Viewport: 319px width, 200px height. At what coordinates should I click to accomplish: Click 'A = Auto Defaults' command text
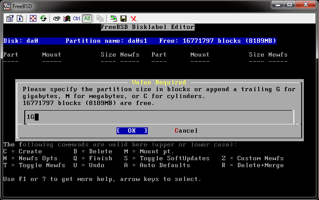(157, 165)
